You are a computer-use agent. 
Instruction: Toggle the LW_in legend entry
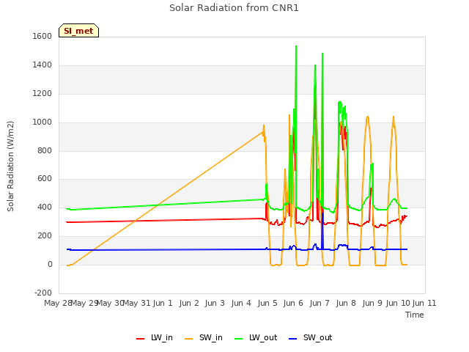coord(155,337)
